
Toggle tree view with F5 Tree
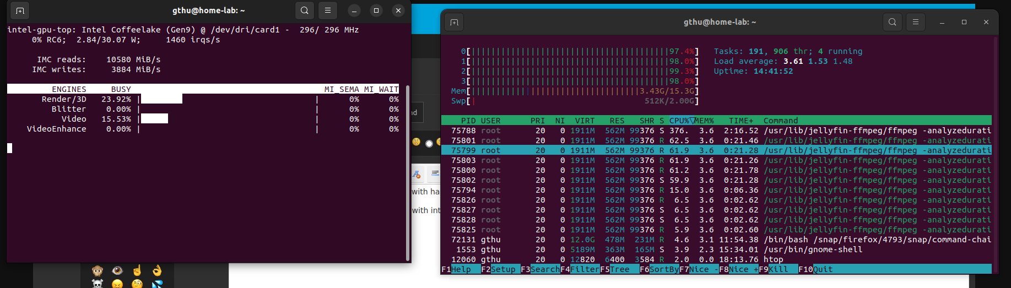(619, 269)
